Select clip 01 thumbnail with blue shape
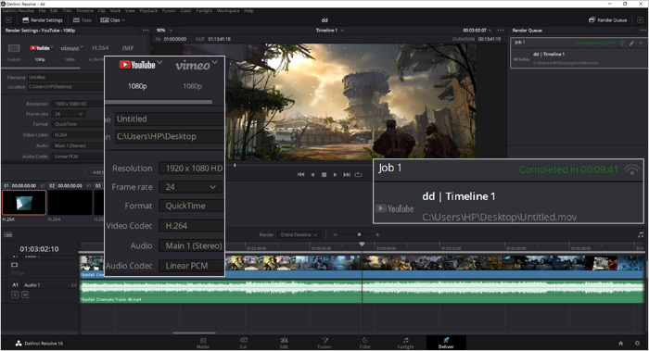 pyautogui.click(x=24, y=203)
